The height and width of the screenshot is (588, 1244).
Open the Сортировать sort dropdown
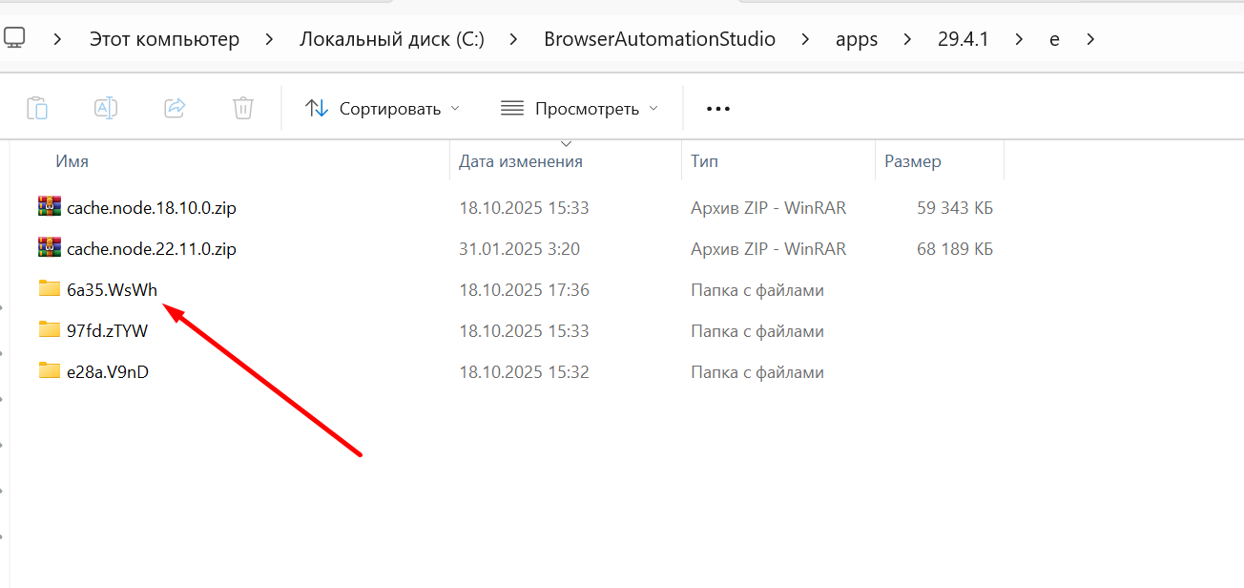tap(382, 109)
